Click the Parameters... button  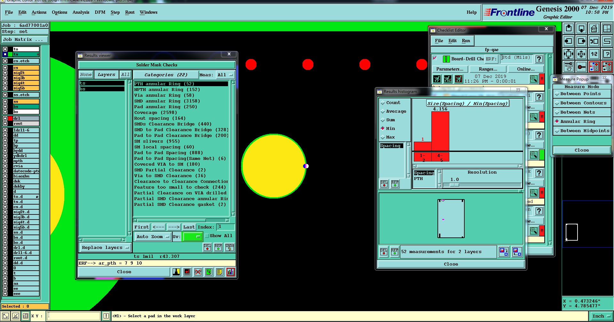coord(450,69)
